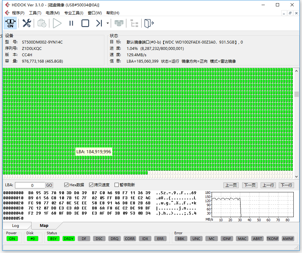The image size is (302, 253).
Task: Open the 工具(T) menu
Action: pos(35,13)
